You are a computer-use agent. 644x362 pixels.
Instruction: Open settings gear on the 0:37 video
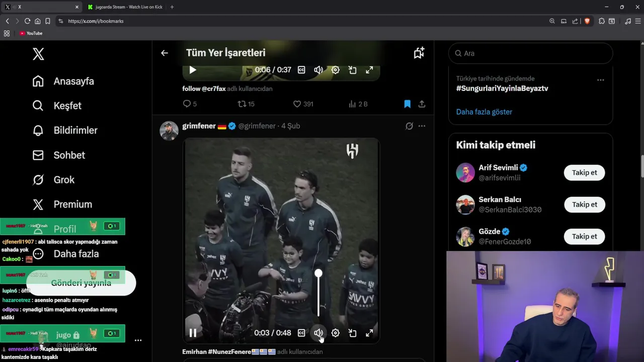tap(335, 70)
